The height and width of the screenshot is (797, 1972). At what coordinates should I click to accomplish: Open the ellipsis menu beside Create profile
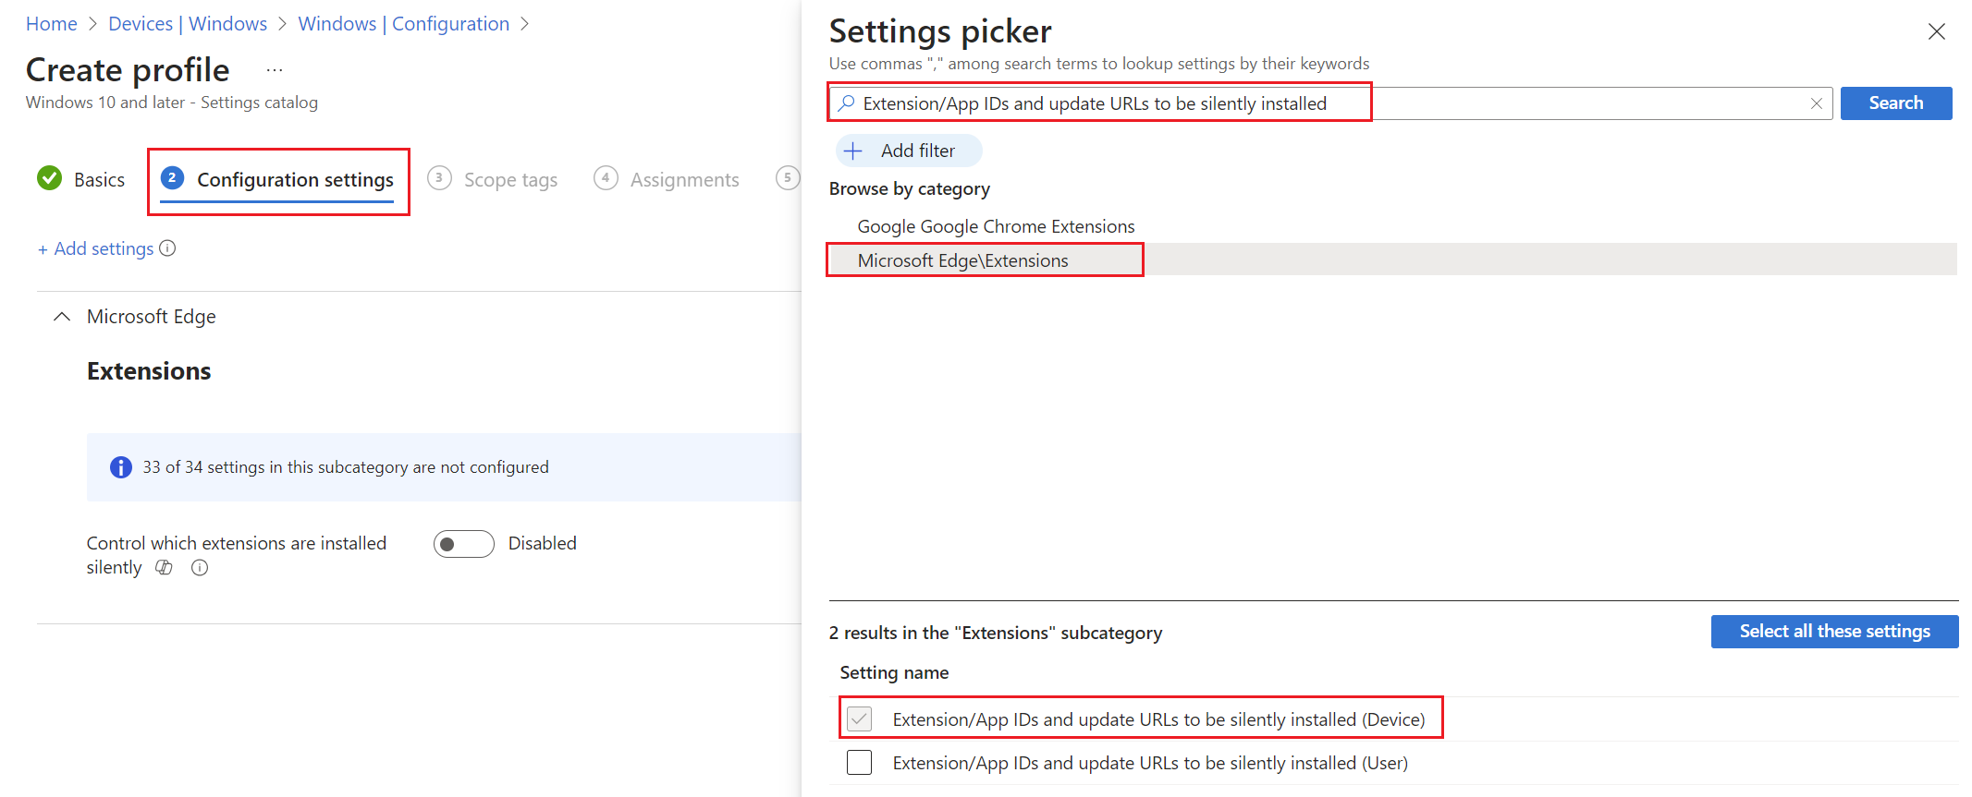point(275,70)
